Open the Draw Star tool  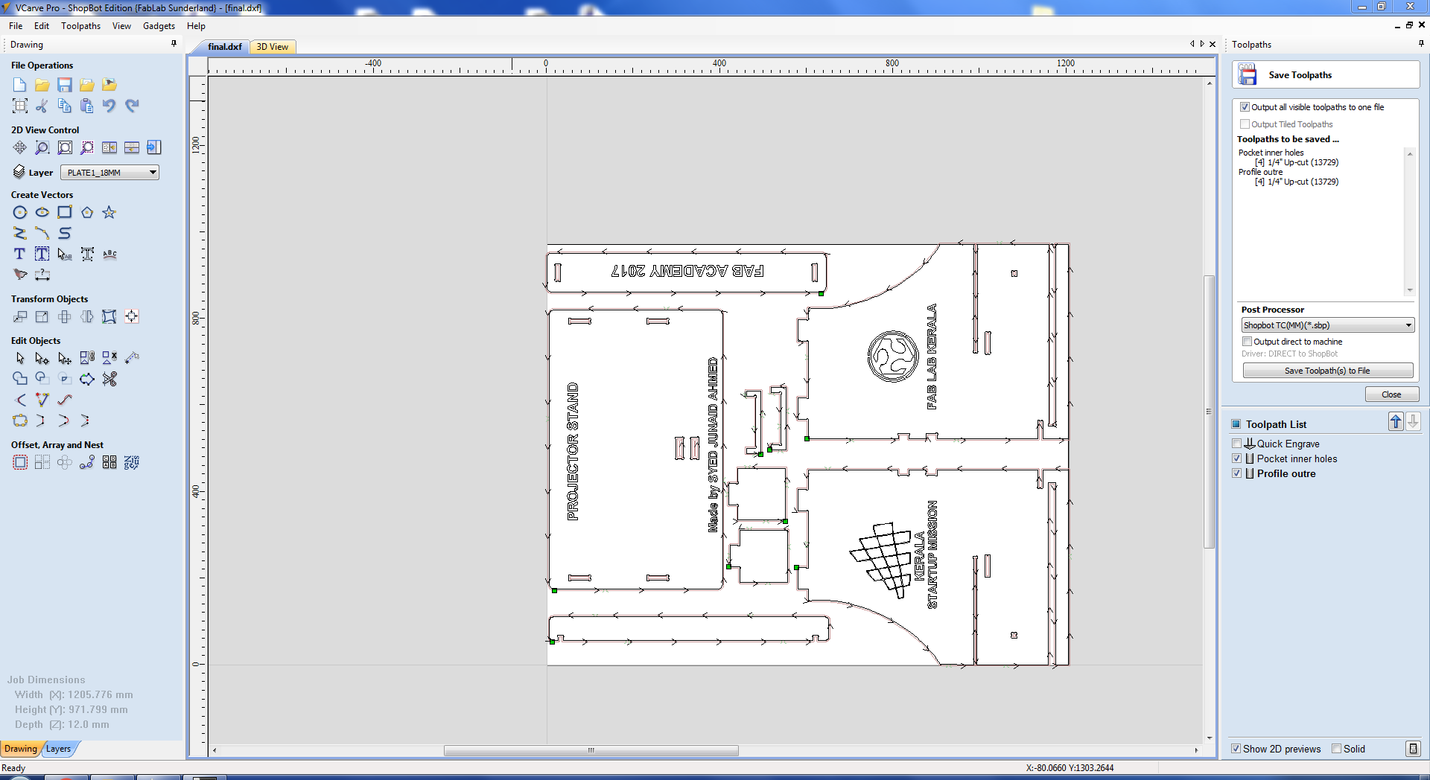coord(109,212)
